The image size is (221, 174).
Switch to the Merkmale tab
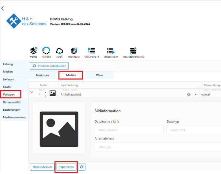[x=43, y=75]
